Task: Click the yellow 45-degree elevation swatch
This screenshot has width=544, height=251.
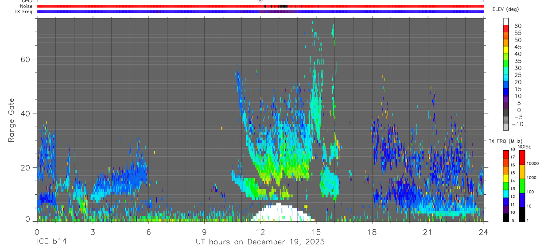Action: (x=506, y=50)
